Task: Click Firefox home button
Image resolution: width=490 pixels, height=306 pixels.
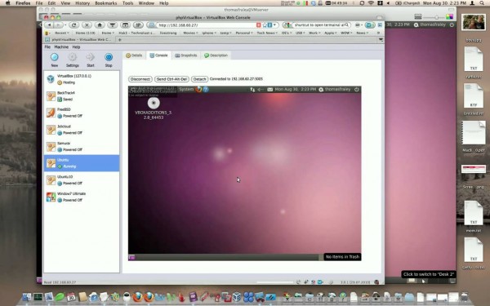Action: [100, 25]
